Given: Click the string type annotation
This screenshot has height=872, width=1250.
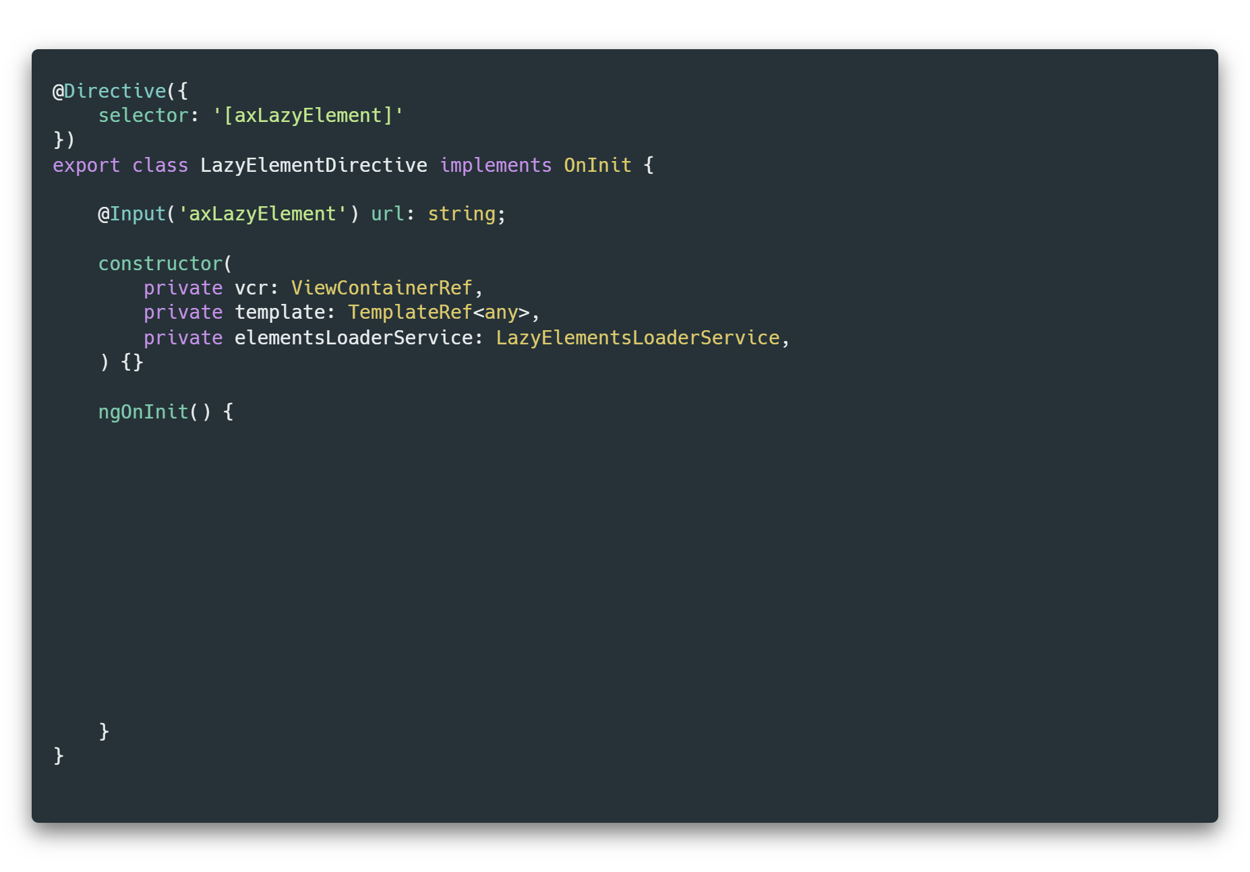Looking at the screenshot, I should 462,214.
